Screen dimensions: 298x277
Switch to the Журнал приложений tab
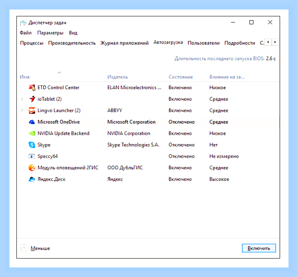coord(124,43)
